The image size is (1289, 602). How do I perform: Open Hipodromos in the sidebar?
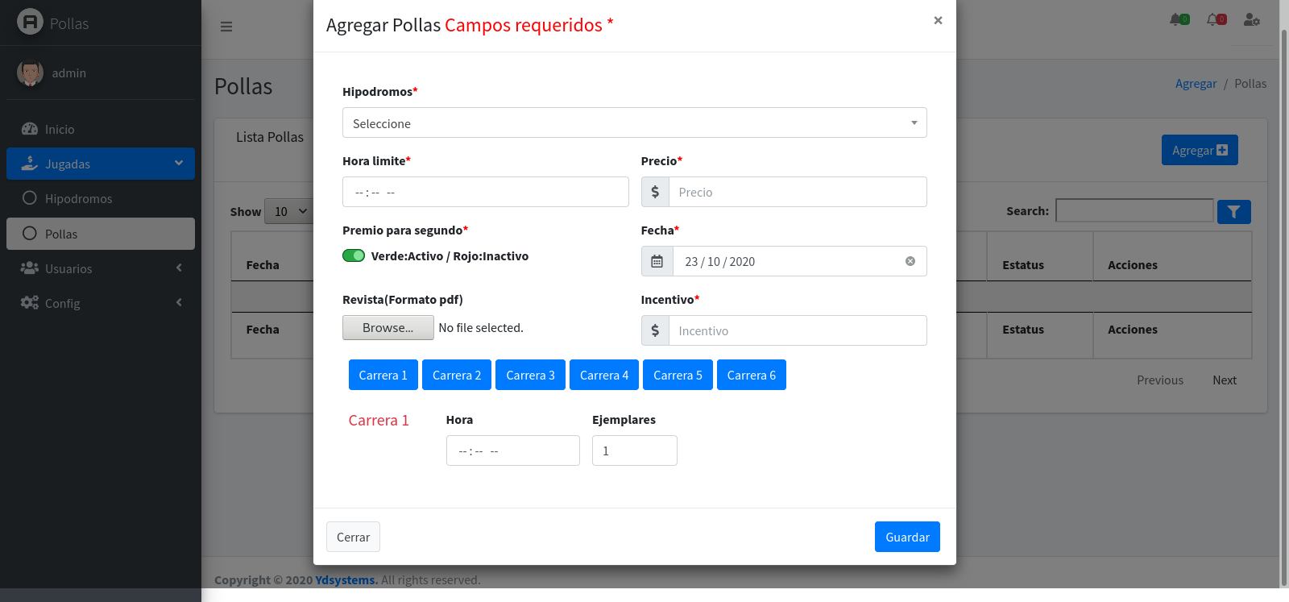pos(78,198)
